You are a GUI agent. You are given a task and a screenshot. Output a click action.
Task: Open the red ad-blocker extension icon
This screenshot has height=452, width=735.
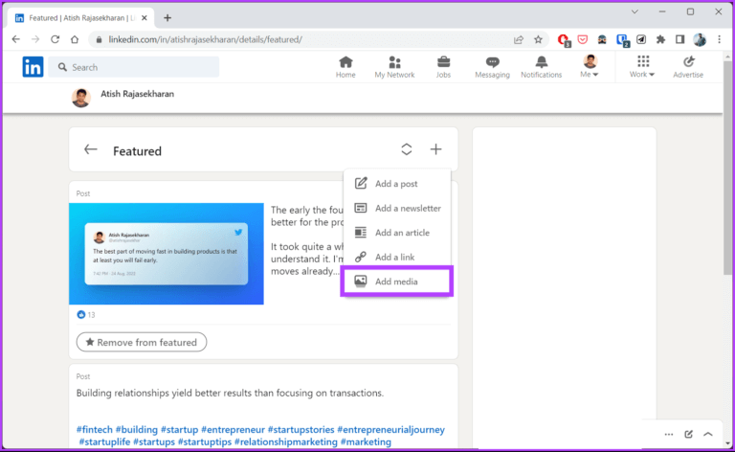point(564,40)
